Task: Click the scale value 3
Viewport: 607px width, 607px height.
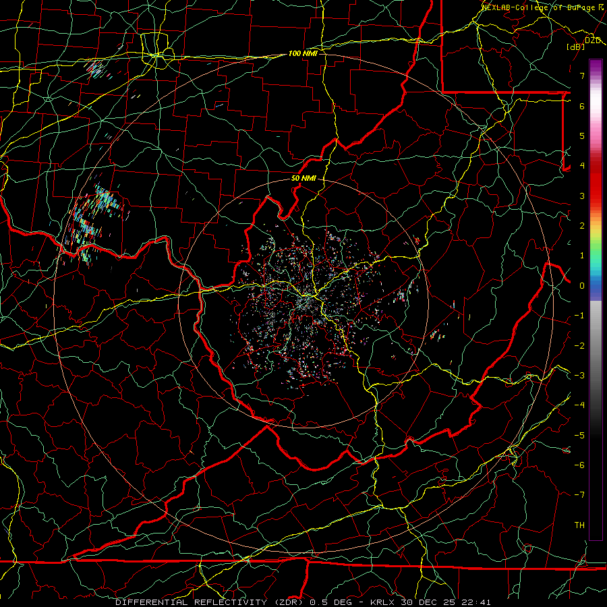Action: point(582,196)
